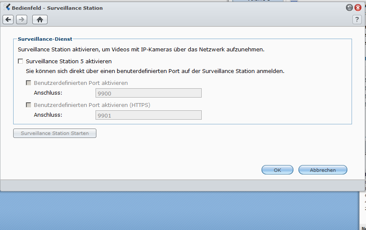Click the Anschluss label under the HTTPS option
366x230 pixels.
pyautogui.click(x=48, y=115)
